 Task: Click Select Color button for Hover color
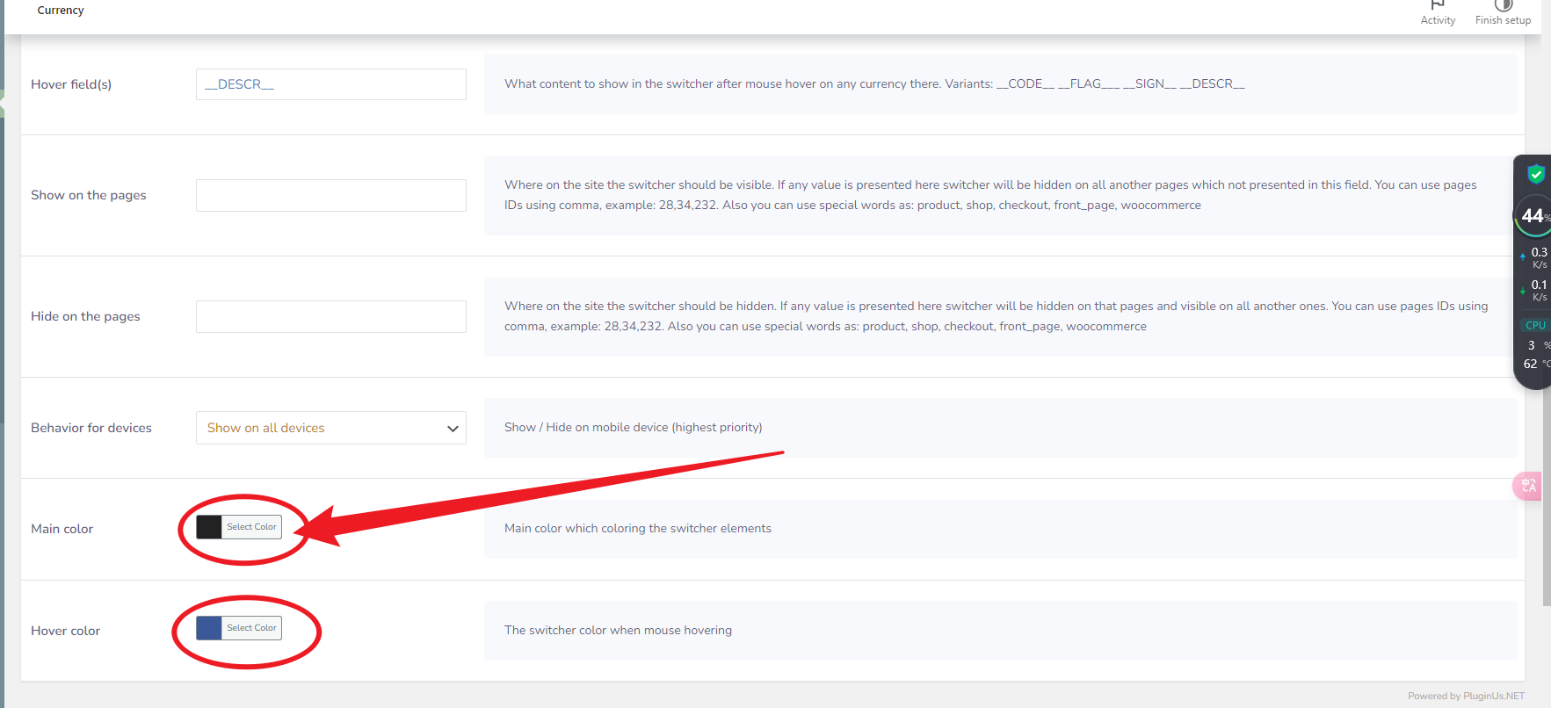coord(251,628)
